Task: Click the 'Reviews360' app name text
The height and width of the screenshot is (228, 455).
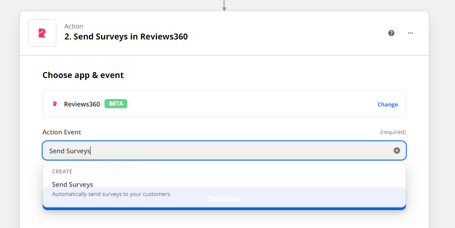Action: click(82, 104)
